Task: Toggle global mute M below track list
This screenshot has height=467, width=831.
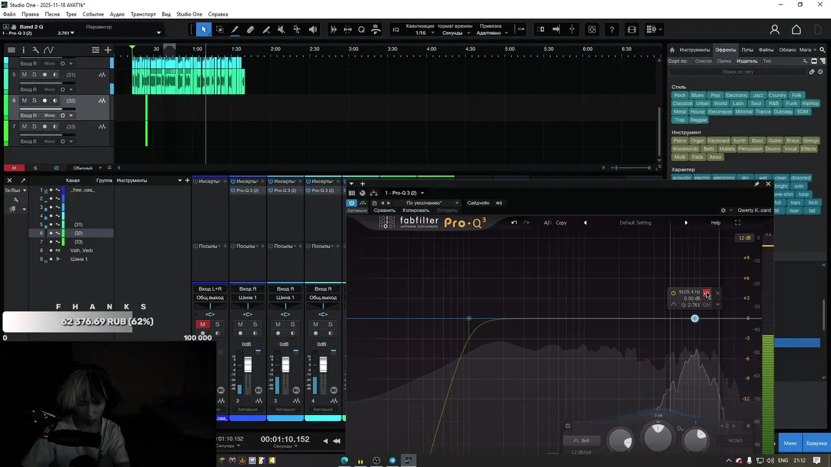Action: tap(14, 168)
